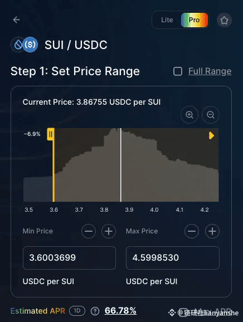Go back using the left arrow icon
Image resolution: width=243 pixels, height=322 pixels.
tap(16, 20)
